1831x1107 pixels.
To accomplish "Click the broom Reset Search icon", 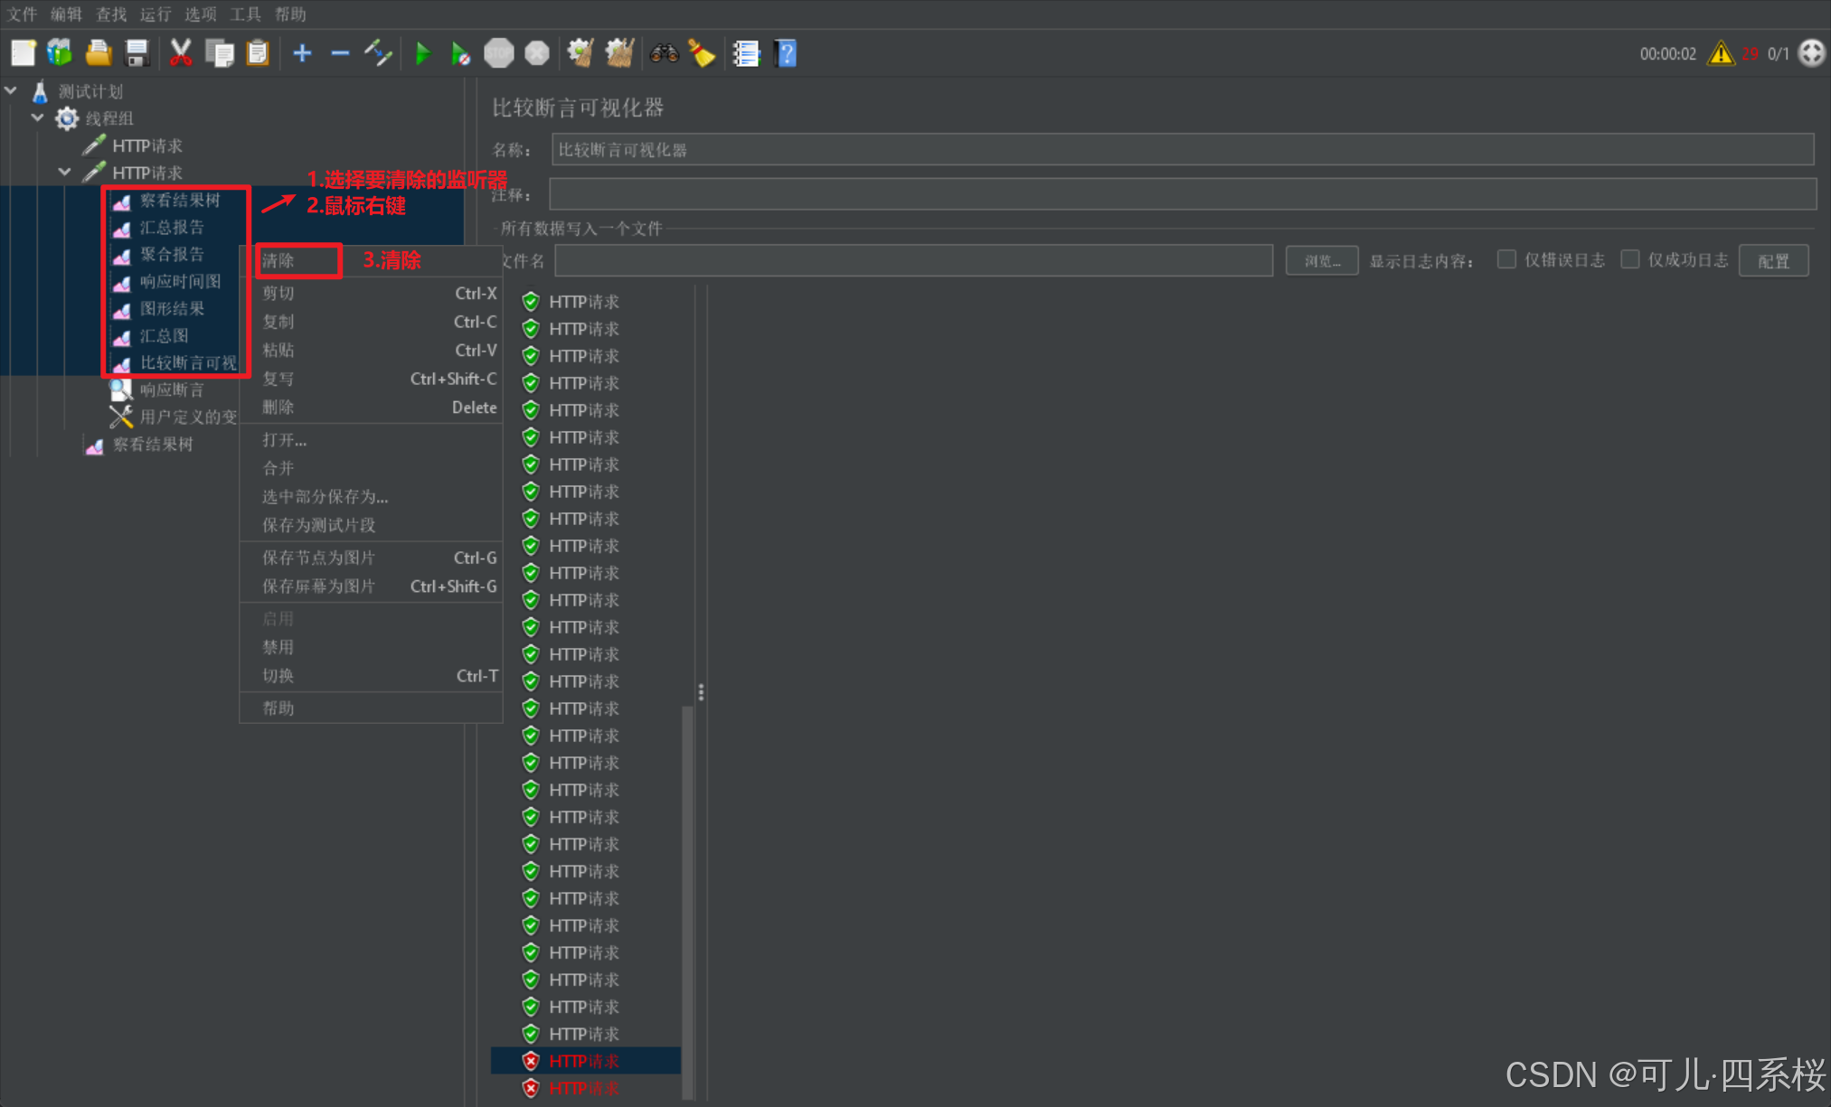I will click(x=702, y=53).
